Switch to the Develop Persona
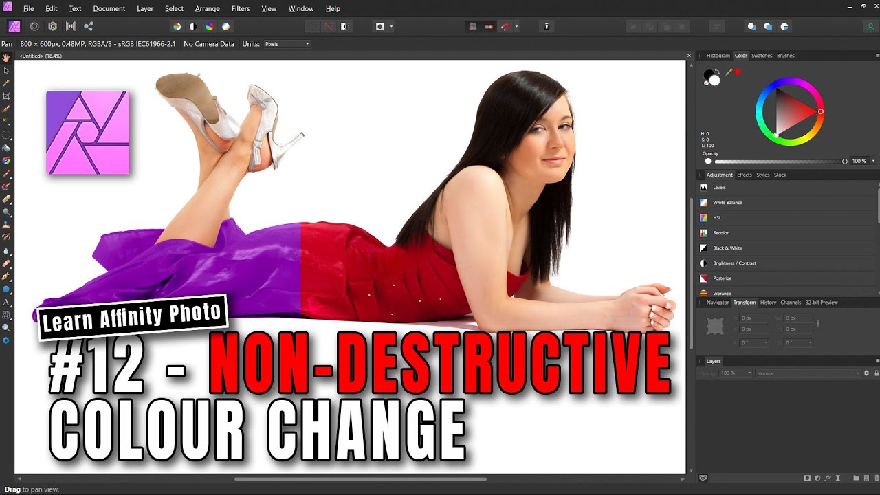 [52, 26]
